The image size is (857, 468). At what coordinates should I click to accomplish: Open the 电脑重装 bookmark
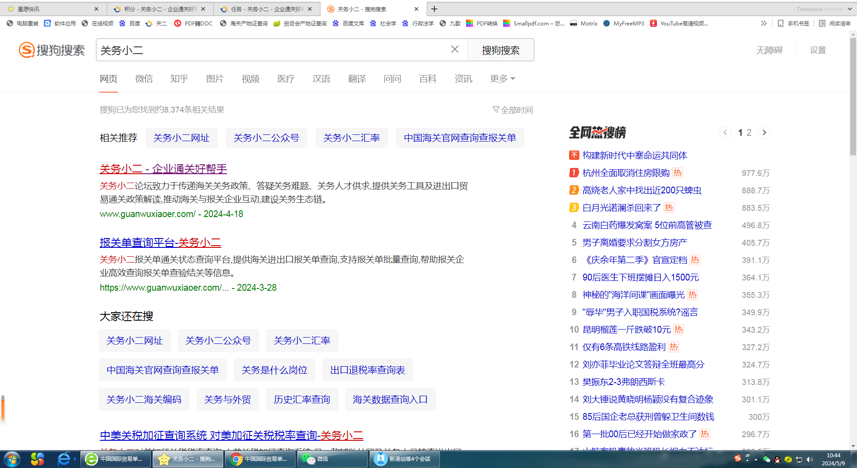click(x=22, y=23)
